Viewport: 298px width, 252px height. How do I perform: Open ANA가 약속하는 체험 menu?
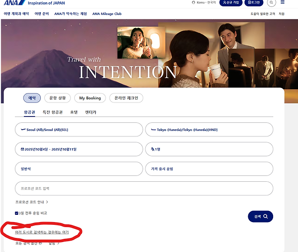point(71,14)
